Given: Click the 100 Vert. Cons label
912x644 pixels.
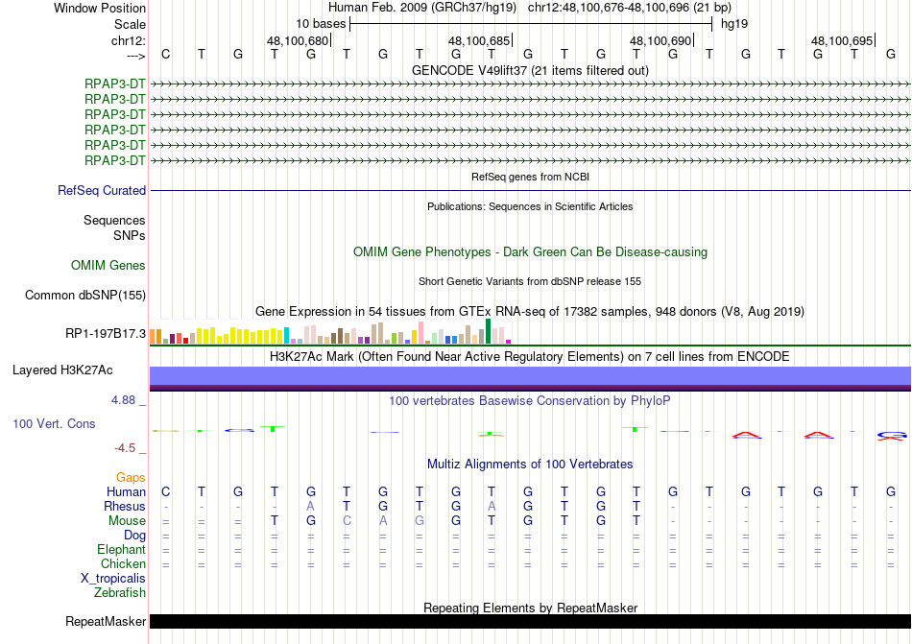Looking at the screenshot, I should [54, 423].
